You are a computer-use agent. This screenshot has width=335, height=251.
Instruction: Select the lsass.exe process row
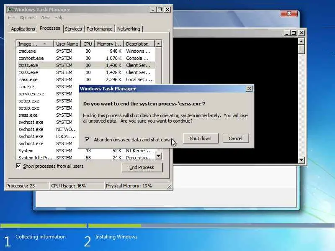[86, 79]
